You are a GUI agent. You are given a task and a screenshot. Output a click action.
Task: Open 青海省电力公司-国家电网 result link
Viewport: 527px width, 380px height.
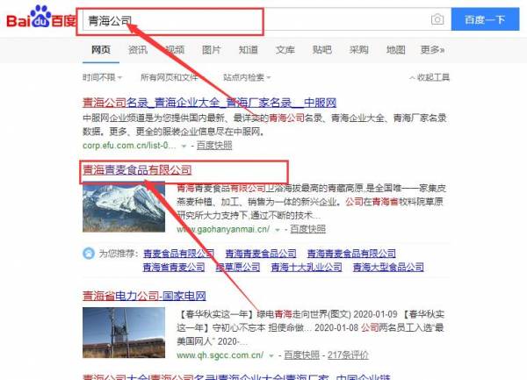pos(144,296)
